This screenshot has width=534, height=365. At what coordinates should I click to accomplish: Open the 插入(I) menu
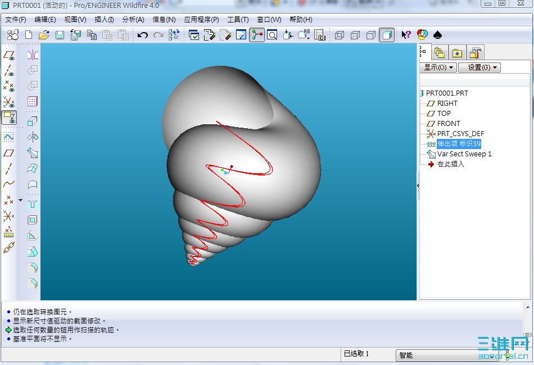104,20
